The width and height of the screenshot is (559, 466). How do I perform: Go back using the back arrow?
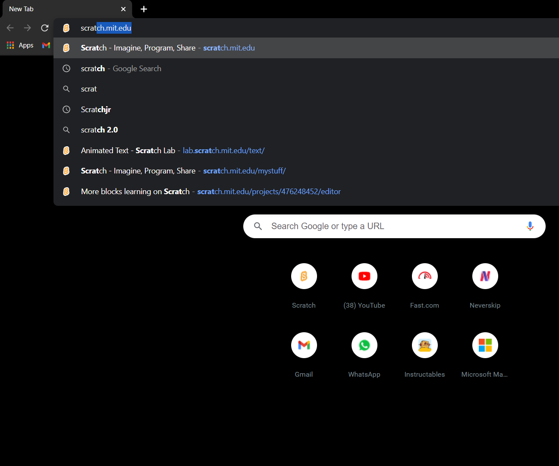pyautogui.click(x=10, y=28)
